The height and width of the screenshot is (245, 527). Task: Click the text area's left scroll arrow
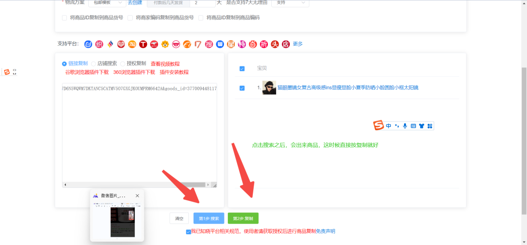coord(65,185)
